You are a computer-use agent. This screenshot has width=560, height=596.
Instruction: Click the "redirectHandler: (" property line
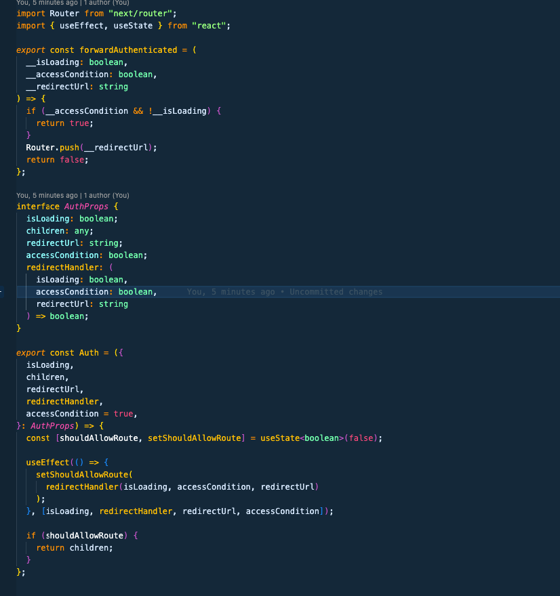70,268
